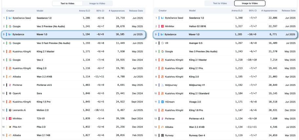Click the Runway logo in Runway Gen 4 row
The image size is (299, 140).
(162, 135)
